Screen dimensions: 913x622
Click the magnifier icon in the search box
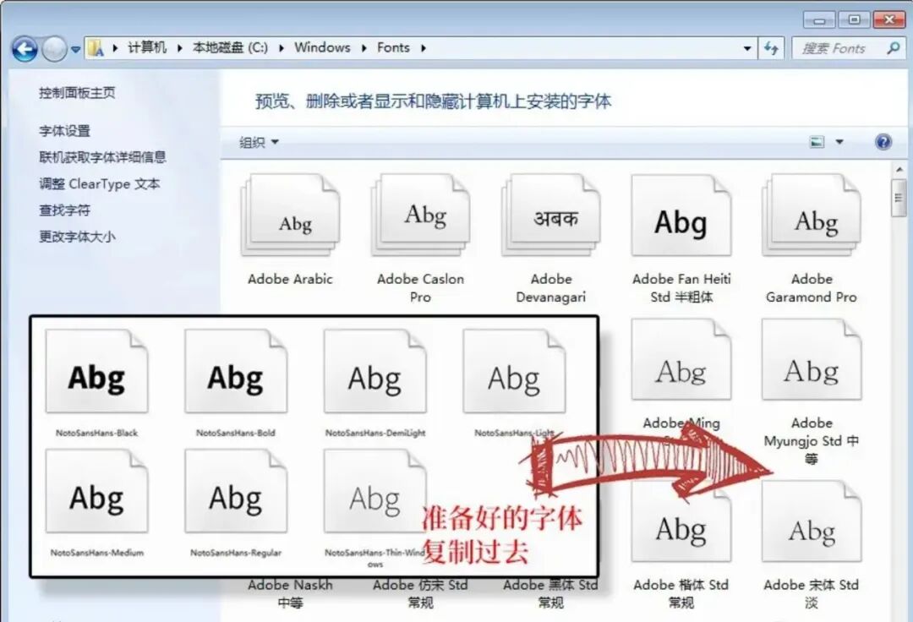coord(893,48)
